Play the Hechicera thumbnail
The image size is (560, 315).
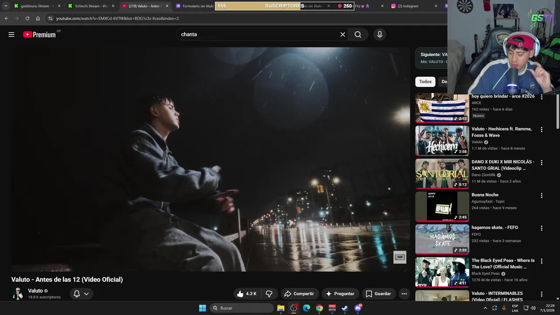coord(442,140)
